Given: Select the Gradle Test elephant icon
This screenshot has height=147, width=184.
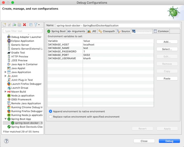Looking at the screenshot, I should pos(9,53).
